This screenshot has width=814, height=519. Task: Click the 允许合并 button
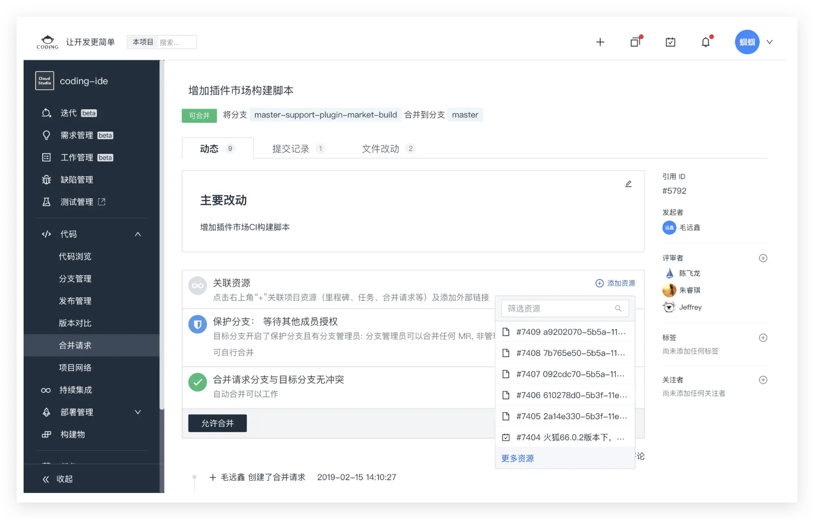[217, 423]
